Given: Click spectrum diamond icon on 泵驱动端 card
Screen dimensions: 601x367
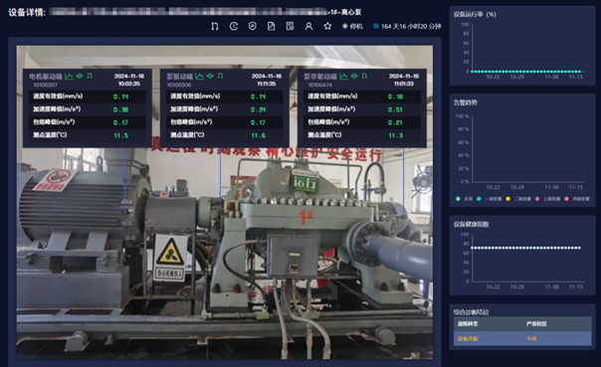Looking at the screenshot, I should coord(210,77).
